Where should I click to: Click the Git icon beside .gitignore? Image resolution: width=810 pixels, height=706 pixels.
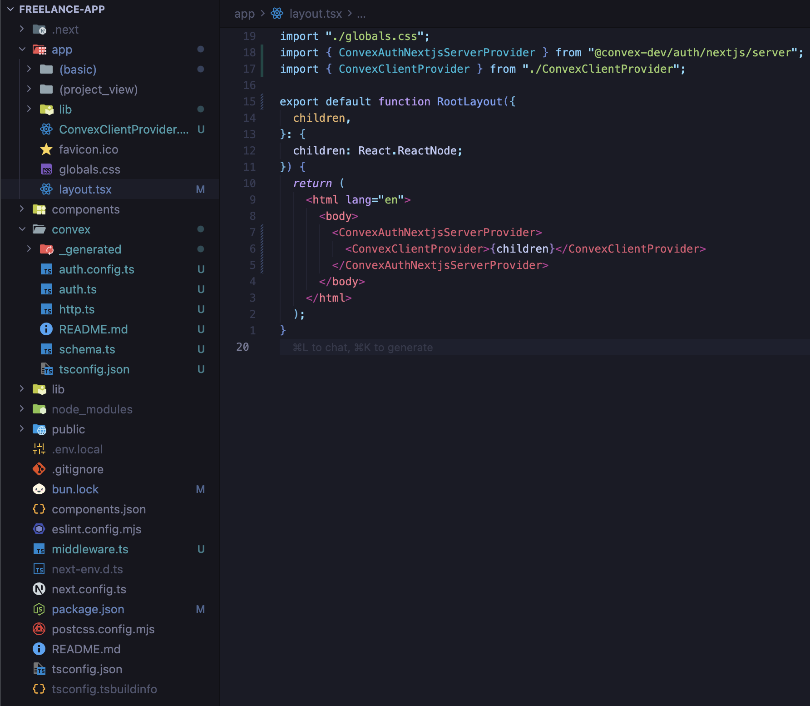coord(39,469)
